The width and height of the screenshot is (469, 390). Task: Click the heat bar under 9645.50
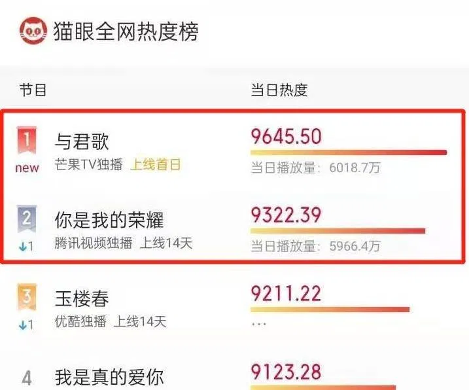[348, 152]
